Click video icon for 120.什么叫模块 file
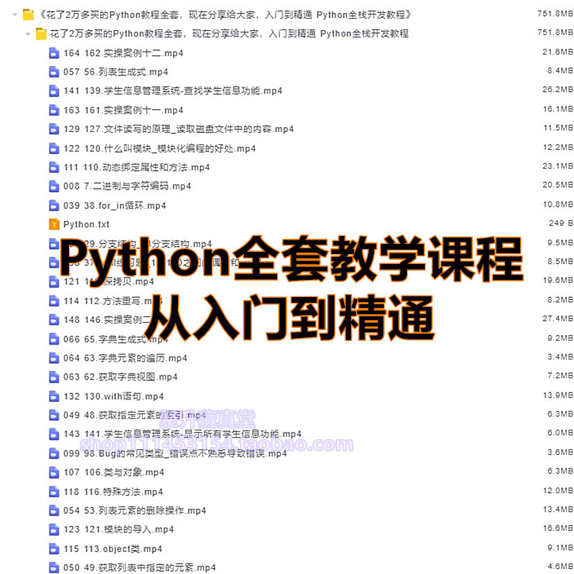 [x=54, y=149]
